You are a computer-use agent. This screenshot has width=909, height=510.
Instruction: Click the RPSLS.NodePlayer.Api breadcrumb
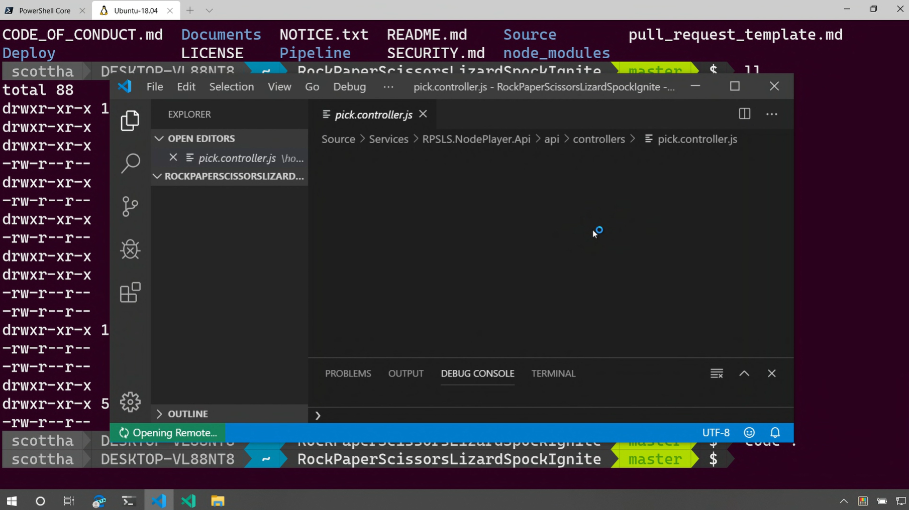pyautogui.click(x=476, y=139)
